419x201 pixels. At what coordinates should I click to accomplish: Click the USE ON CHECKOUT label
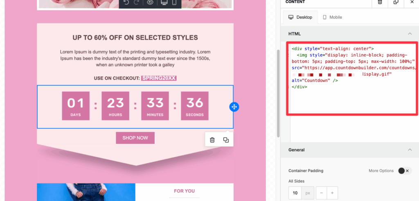[x=117, y=78]
